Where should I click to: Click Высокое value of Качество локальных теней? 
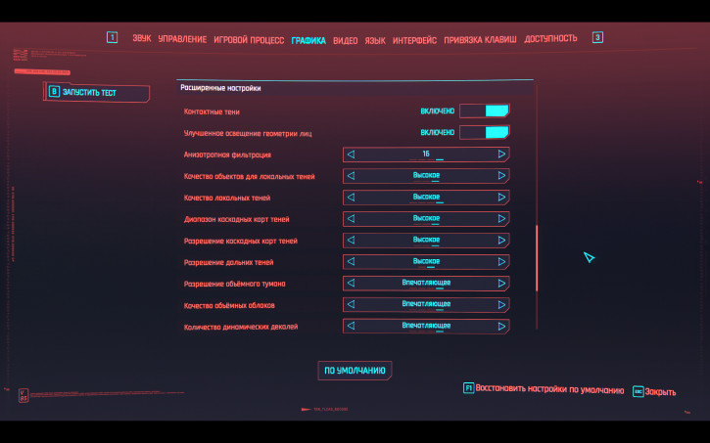click(x=426, y=197)
